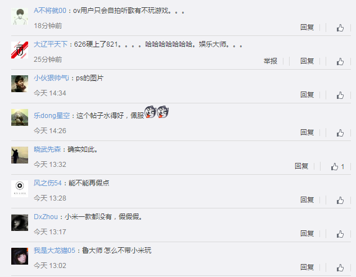356x277 pixels.
Task: Click DxZhou username link
Action: point(46,217)
